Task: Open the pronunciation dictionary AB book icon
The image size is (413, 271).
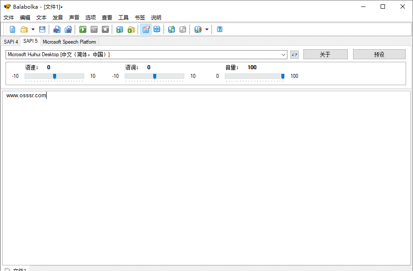Action: point(157,29)
